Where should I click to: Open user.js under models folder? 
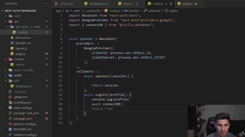(x=20, y=65)
